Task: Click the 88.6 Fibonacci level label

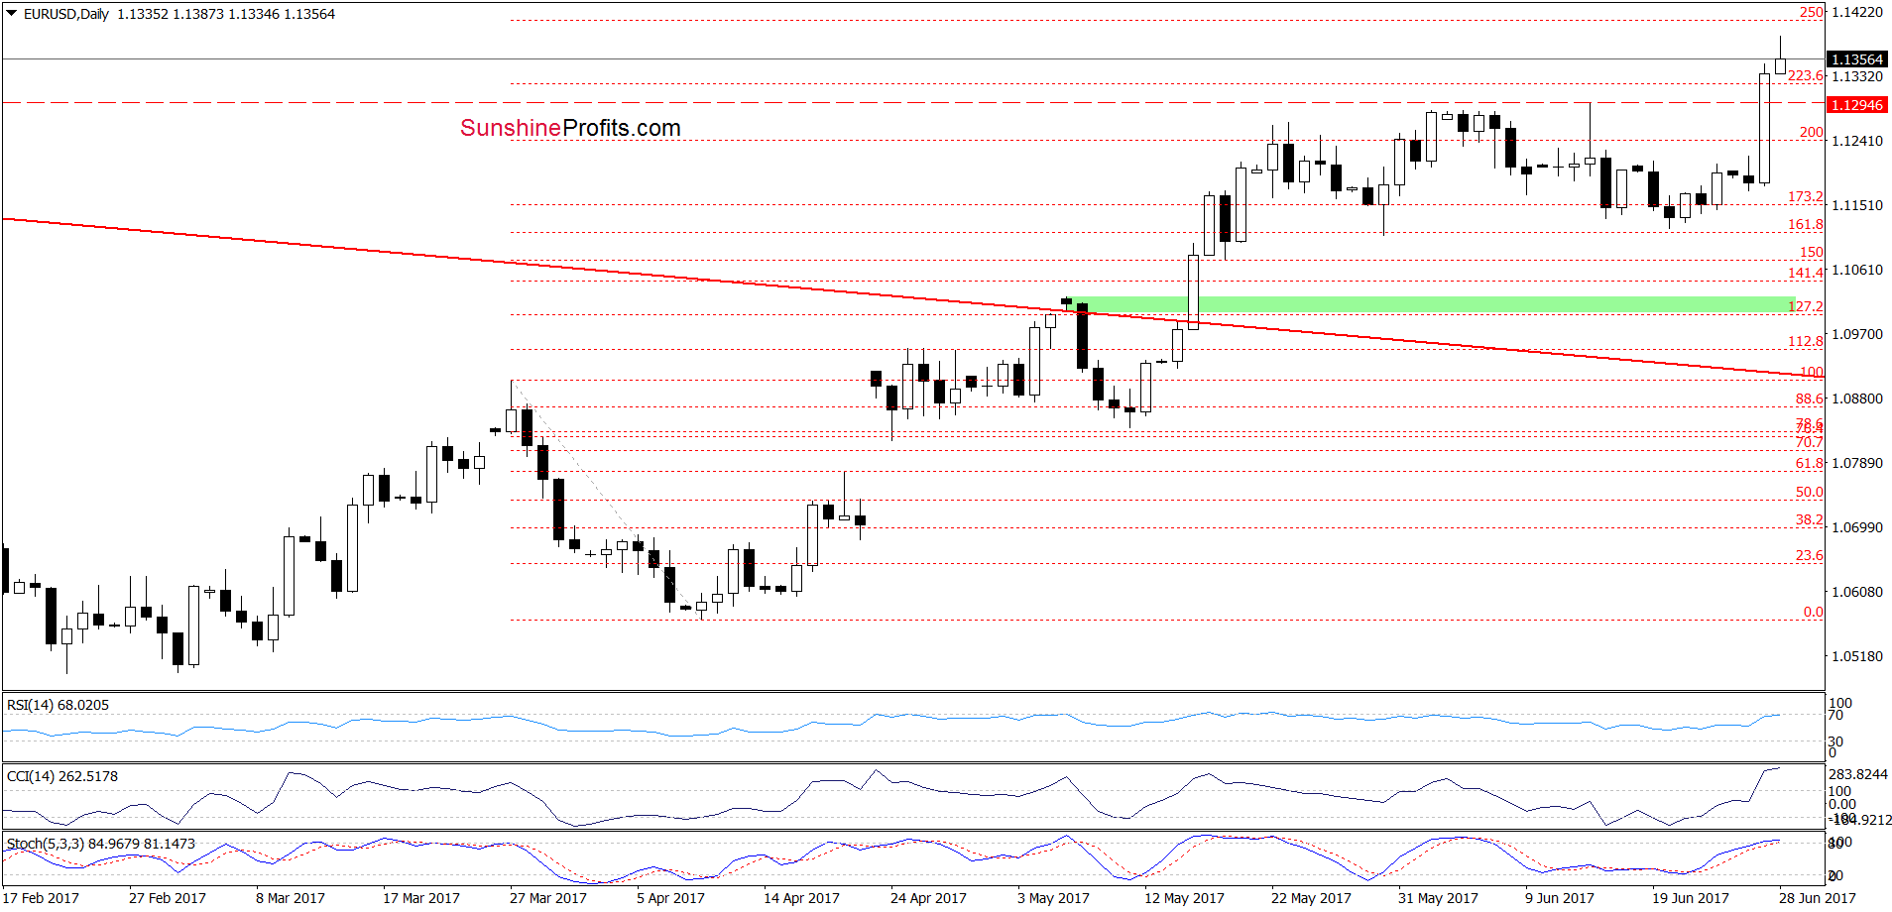Action: pyautogui.click(x=1809, y=399)
